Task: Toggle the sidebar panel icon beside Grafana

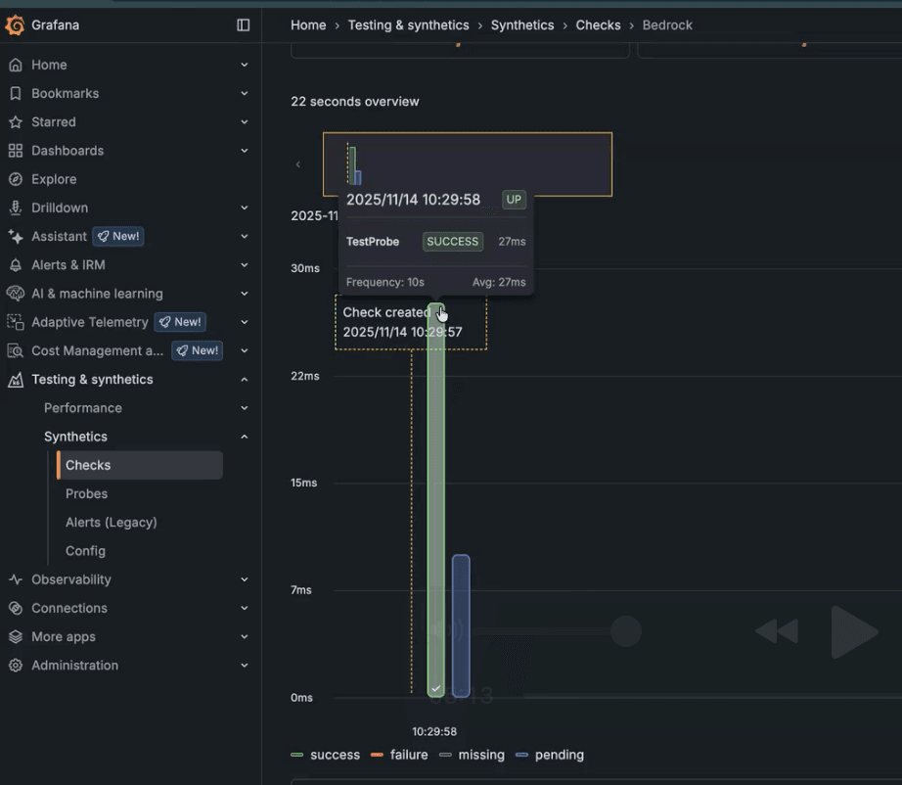Action: (x=243, y=24)
